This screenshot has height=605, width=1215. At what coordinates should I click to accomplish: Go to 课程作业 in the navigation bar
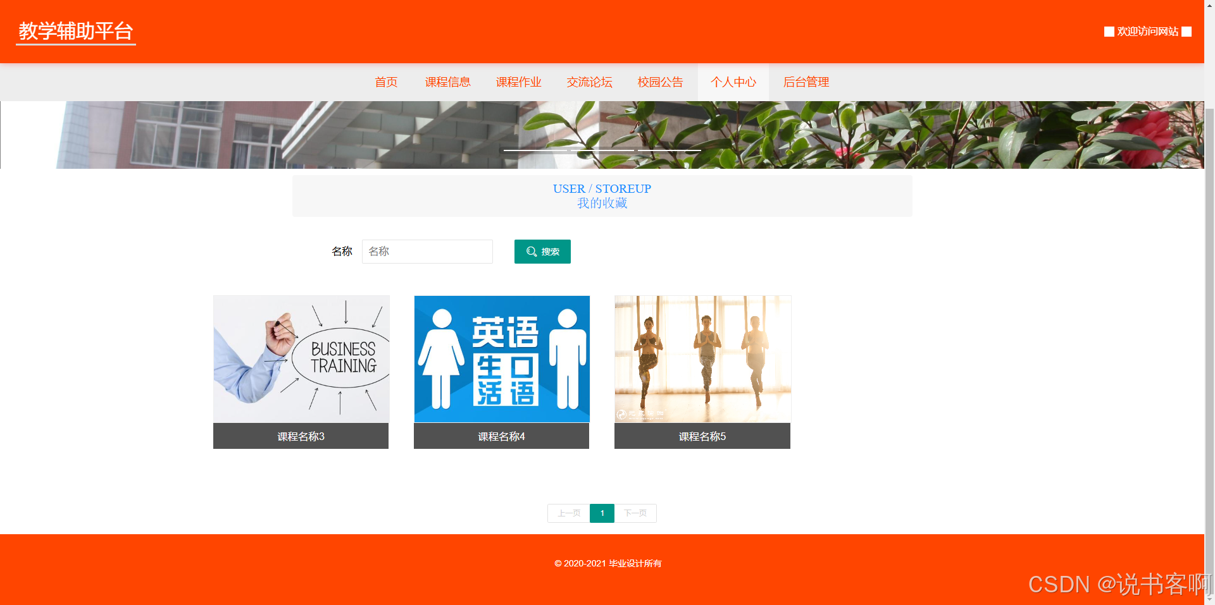coord(518,82)
